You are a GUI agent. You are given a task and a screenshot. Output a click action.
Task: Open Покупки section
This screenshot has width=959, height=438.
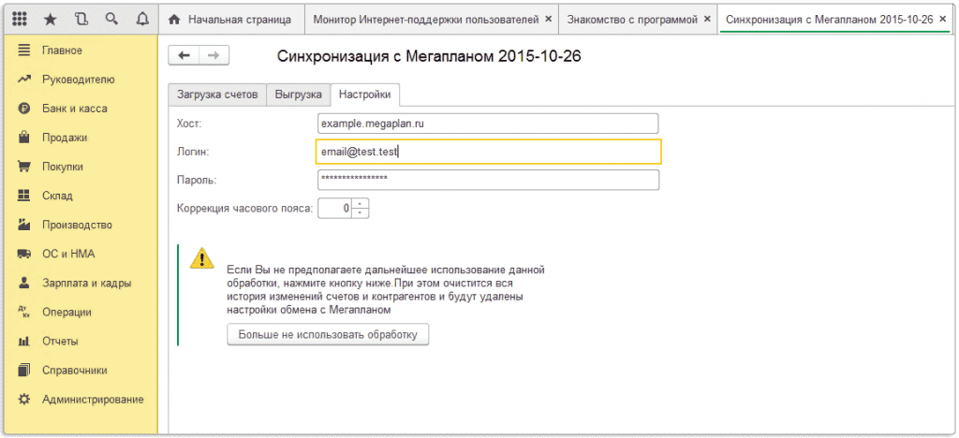click(x=63, y=167)
